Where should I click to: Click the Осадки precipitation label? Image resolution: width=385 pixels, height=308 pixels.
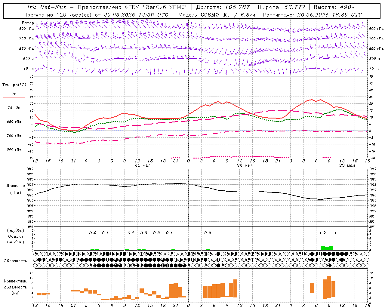point(16,236)
